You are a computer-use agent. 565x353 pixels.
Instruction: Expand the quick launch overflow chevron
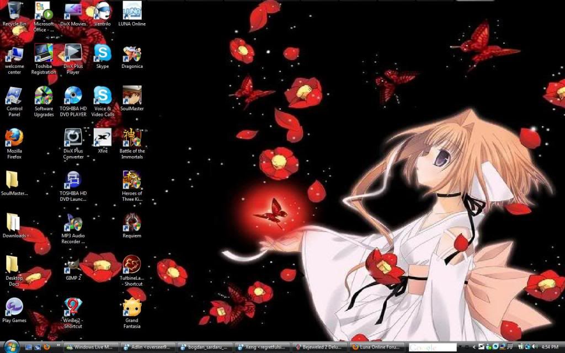(x=58, y=345)
